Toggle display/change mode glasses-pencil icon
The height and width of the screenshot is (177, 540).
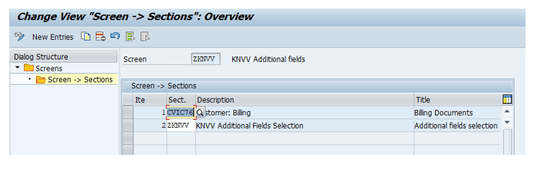[x=19, y=37]
